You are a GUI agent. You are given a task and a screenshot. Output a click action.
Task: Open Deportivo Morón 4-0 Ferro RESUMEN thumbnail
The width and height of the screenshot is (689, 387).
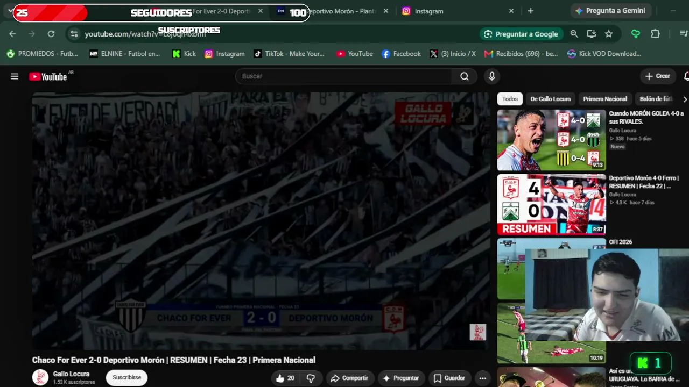tap(551, 204)
